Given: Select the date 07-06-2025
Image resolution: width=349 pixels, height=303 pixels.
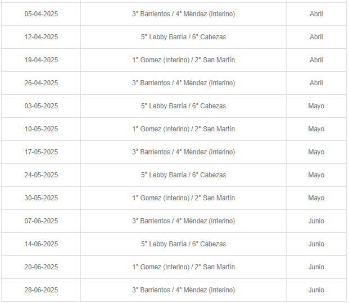Looking at the screenshot, I should [41, 221].
